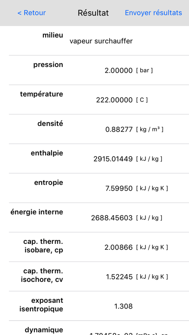Tap the vapeur surchauffer value
The width and height of the screenshot is (189, 335).
click(x=101, y=41)
